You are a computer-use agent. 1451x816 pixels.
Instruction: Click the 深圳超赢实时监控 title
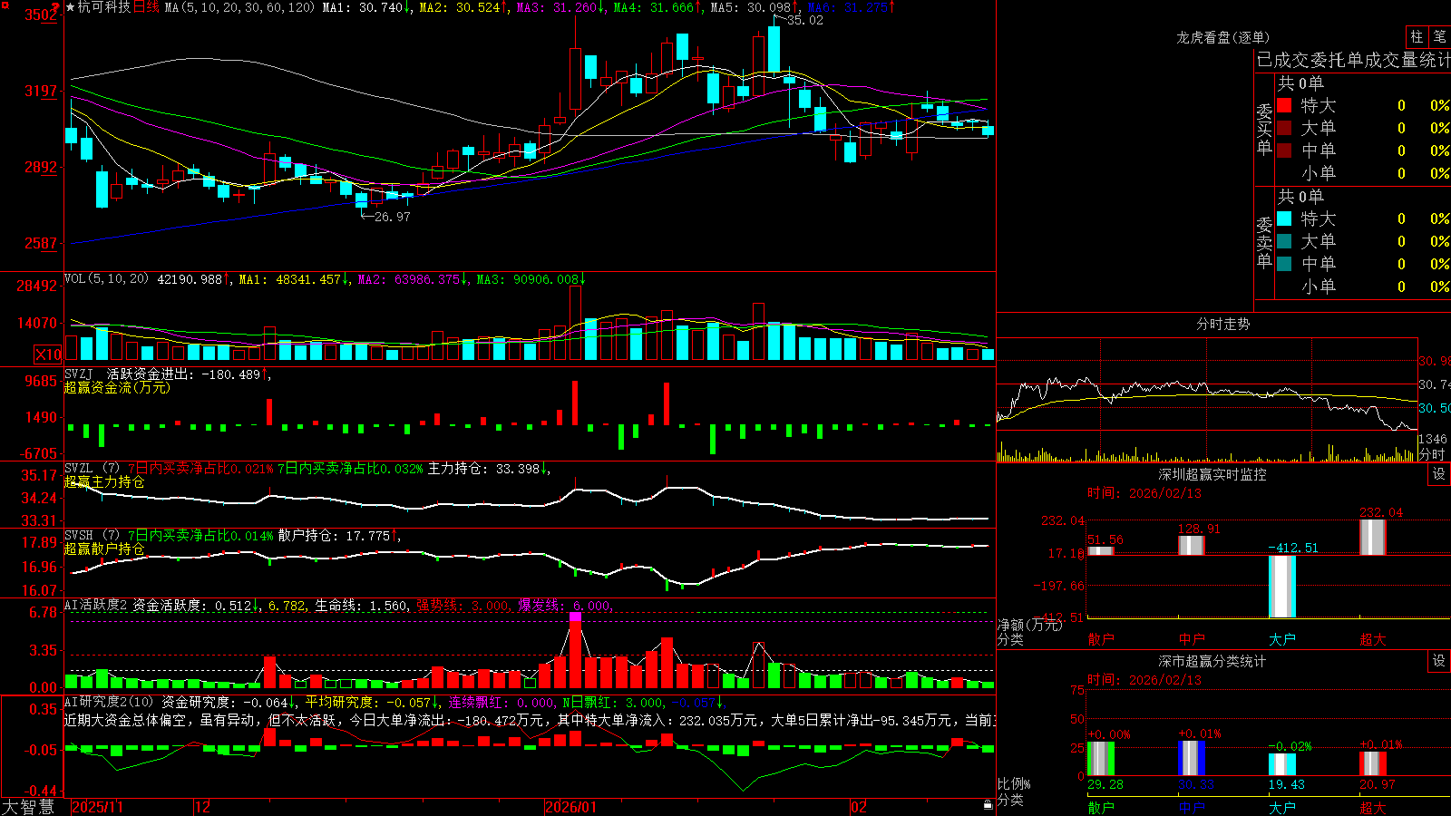tap(1212, 474)
